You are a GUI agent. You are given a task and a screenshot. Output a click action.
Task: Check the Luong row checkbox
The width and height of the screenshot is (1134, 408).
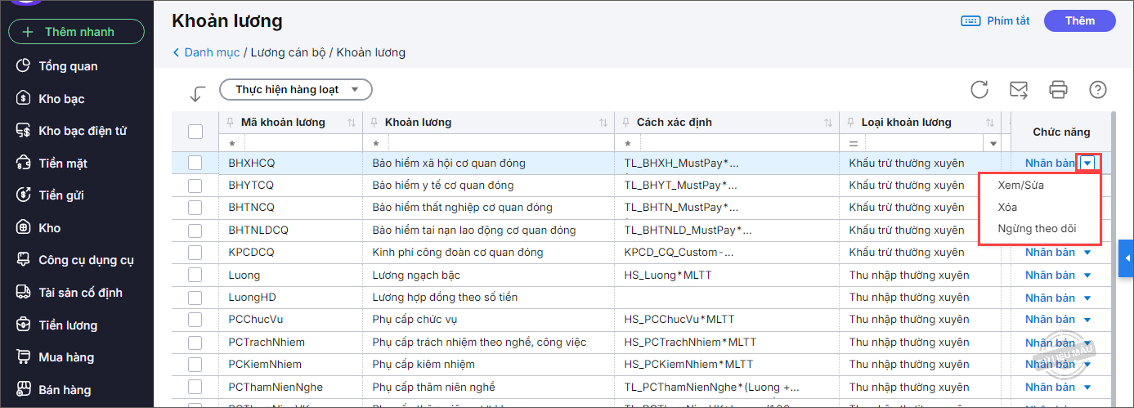pos(195,275)
